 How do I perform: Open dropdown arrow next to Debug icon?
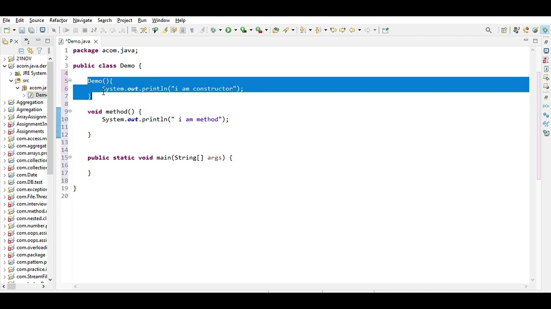(x=220, y=30)
